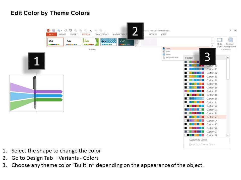Viewport: 241px width, 180px height.
Task: Click Reset Slide Theme Colors
Action: click(x=202, y=144)
